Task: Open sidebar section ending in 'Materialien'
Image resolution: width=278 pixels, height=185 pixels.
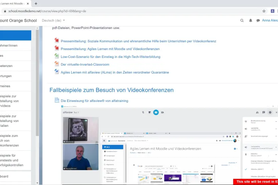Action: coord(16,121)
